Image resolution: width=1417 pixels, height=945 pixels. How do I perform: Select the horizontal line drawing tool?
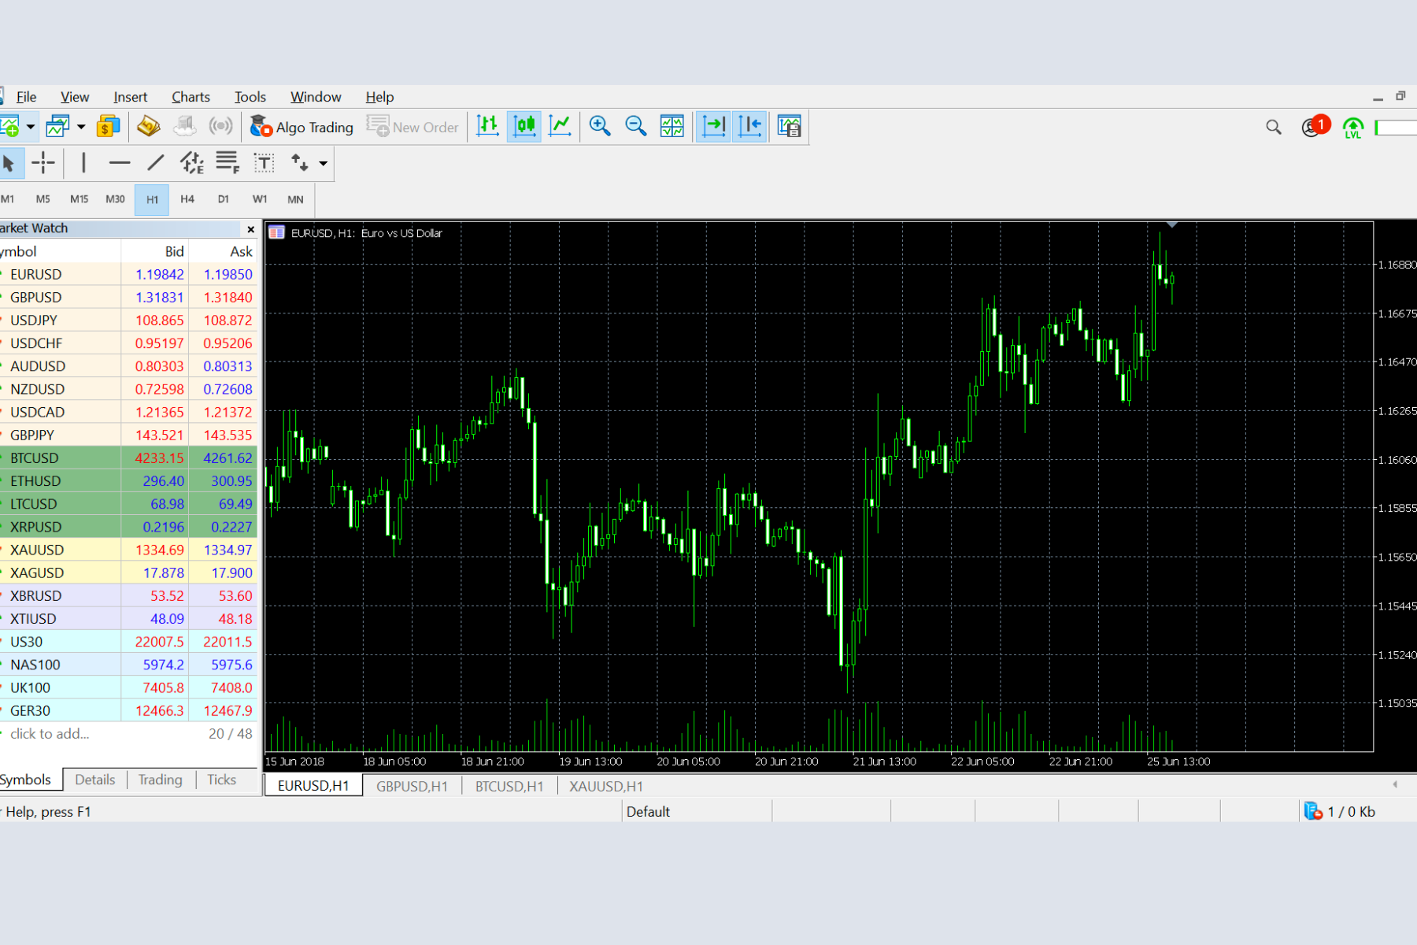point(119,163)
